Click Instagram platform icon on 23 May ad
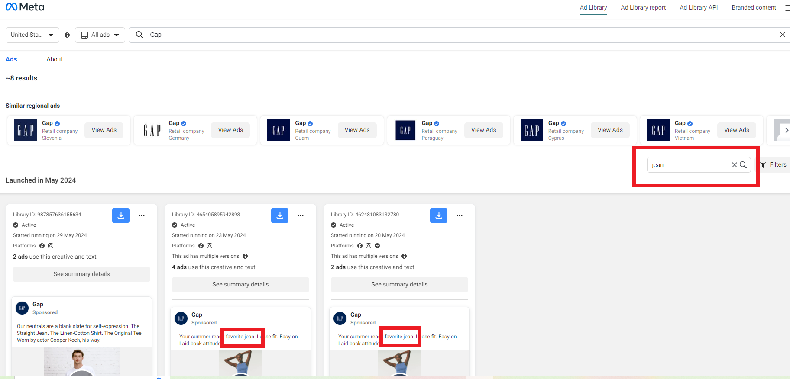The image size is (790, 379). coord(210,246)
